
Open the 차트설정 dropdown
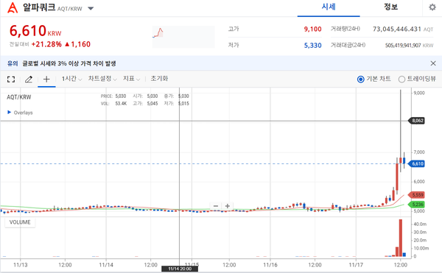pyautogui.click(x=102, y=79)
